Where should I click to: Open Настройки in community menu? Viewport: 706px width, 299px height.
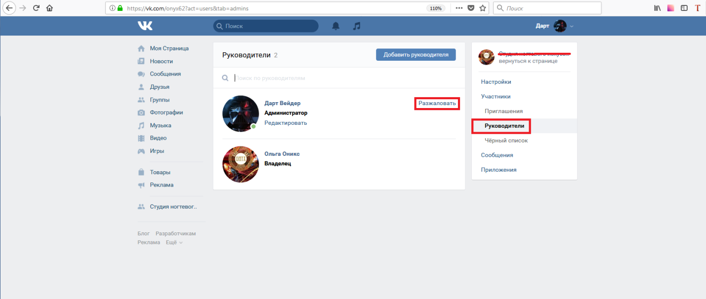[496, 82]
